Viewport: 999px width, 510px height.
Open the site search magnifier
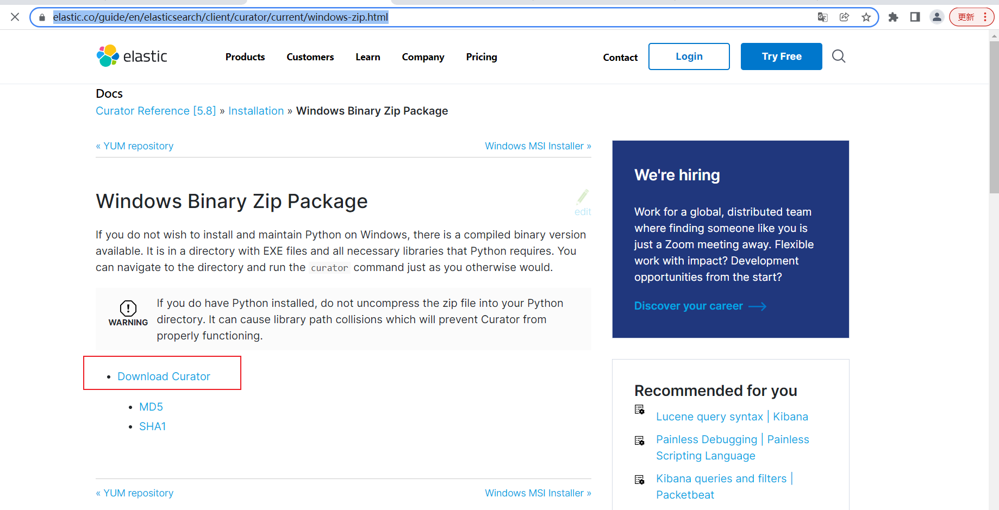click(x=839, y=56)
